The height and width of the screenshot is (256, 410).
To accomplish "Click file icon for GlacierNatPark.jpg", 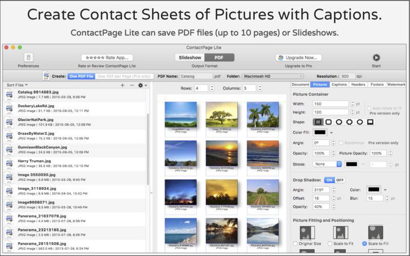I will pos(9,122).
